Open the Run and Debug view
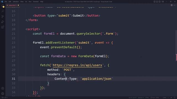 pyautogui.click(x=3, y=22)
